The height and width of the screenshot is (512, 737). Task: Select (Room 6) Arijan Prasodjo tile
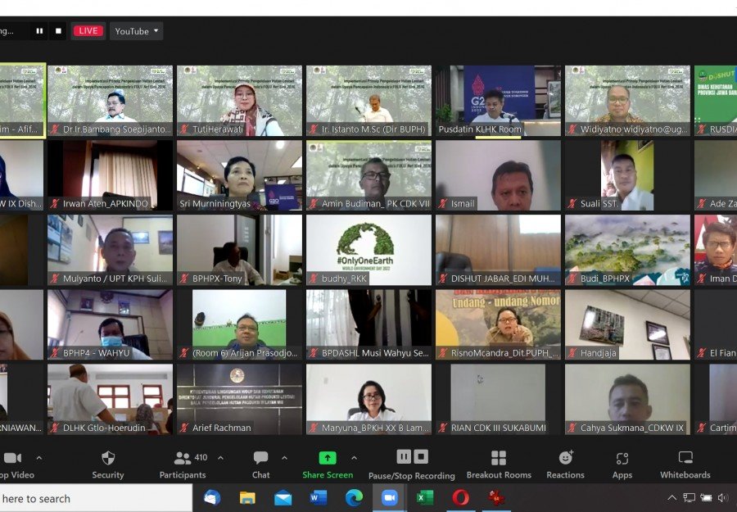pos(240,324)
